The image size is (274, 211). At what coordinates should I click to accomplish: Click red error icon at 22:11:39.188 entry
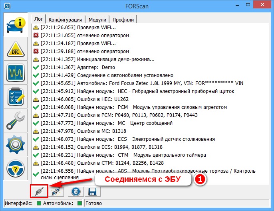click(36, 51)
